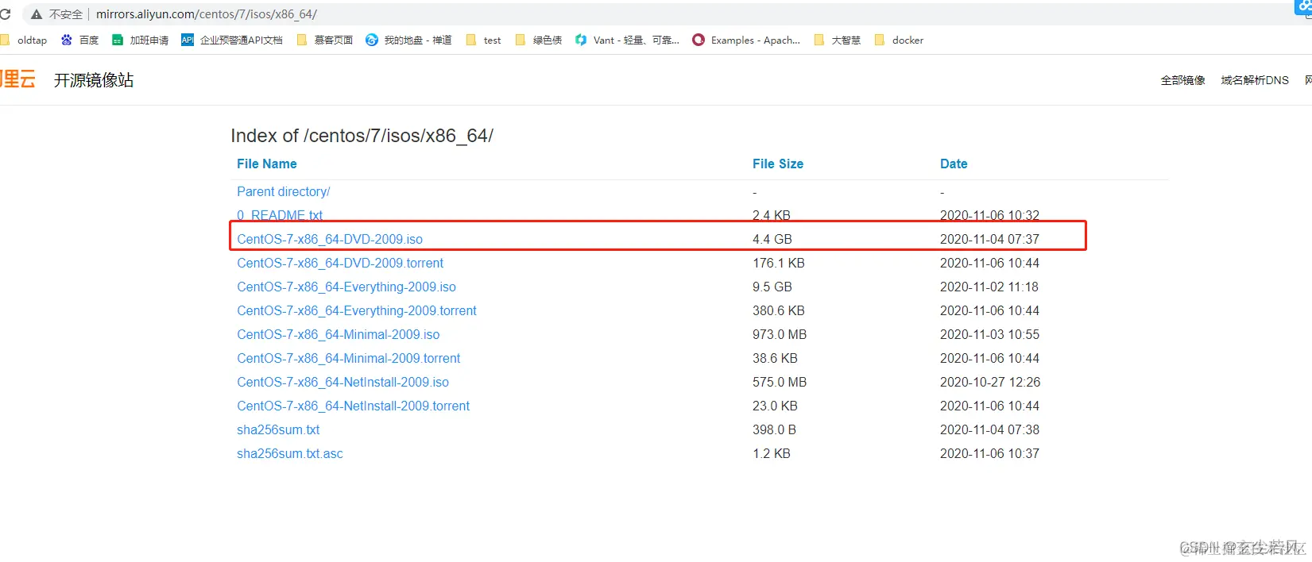Open sha256sum.txt.asc link
The image size is (1312, 562).
(x=290, y=453)
